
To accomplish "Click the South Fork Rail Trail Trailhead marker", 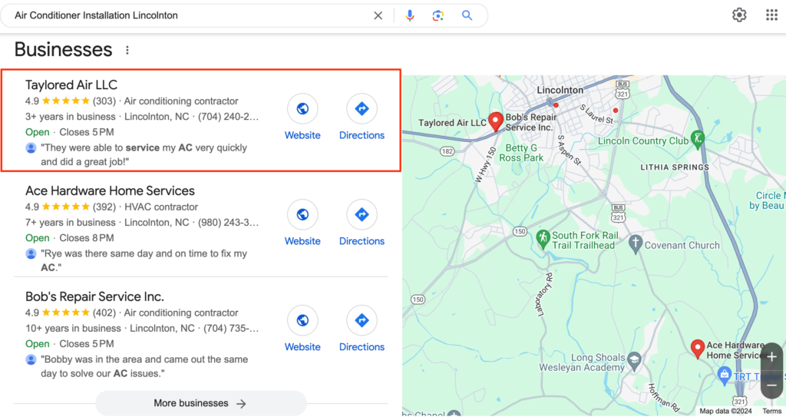I will pyautogui.click(x=543, y=239).
